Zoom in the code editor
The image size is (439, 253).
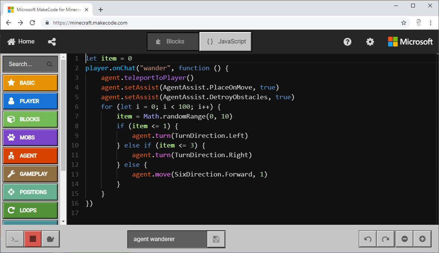pyautogui.click(x=422, y=239)
